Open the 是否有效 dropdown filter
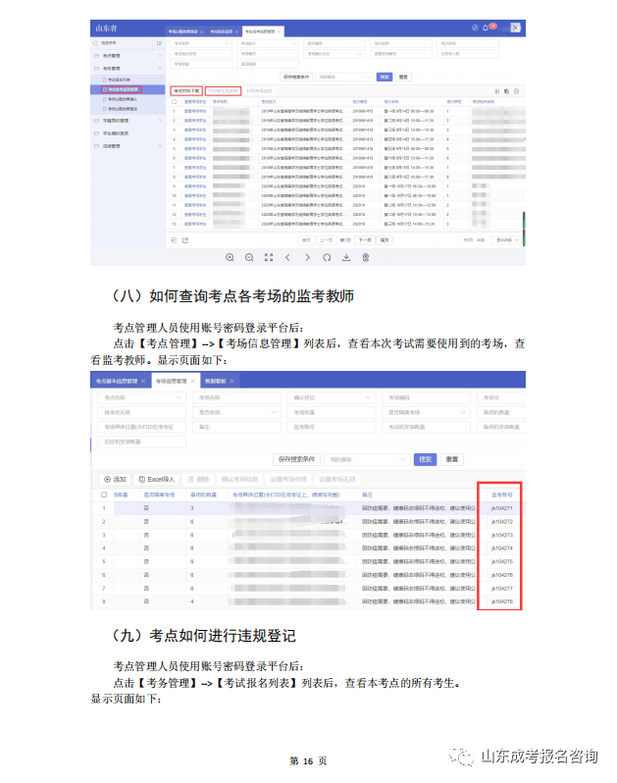Viewport: 617px width, 783px height. click(x=236, y=412)
